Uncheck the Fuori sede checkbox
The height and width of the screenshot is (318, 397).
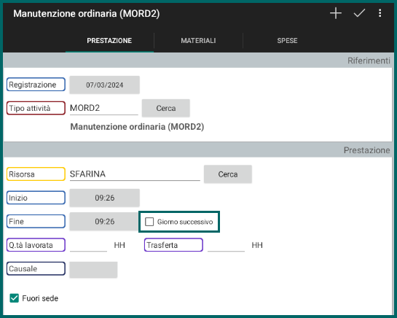14,298
